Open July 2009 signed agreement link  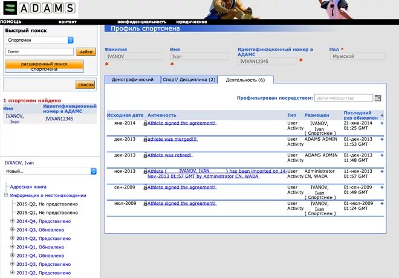click(182, 203)
